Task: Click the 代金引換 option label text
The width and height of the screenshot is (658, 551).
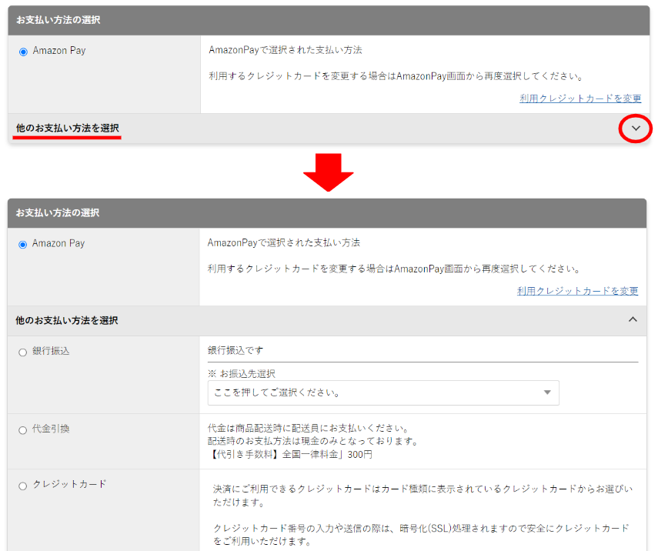Action: pos(51,429)
